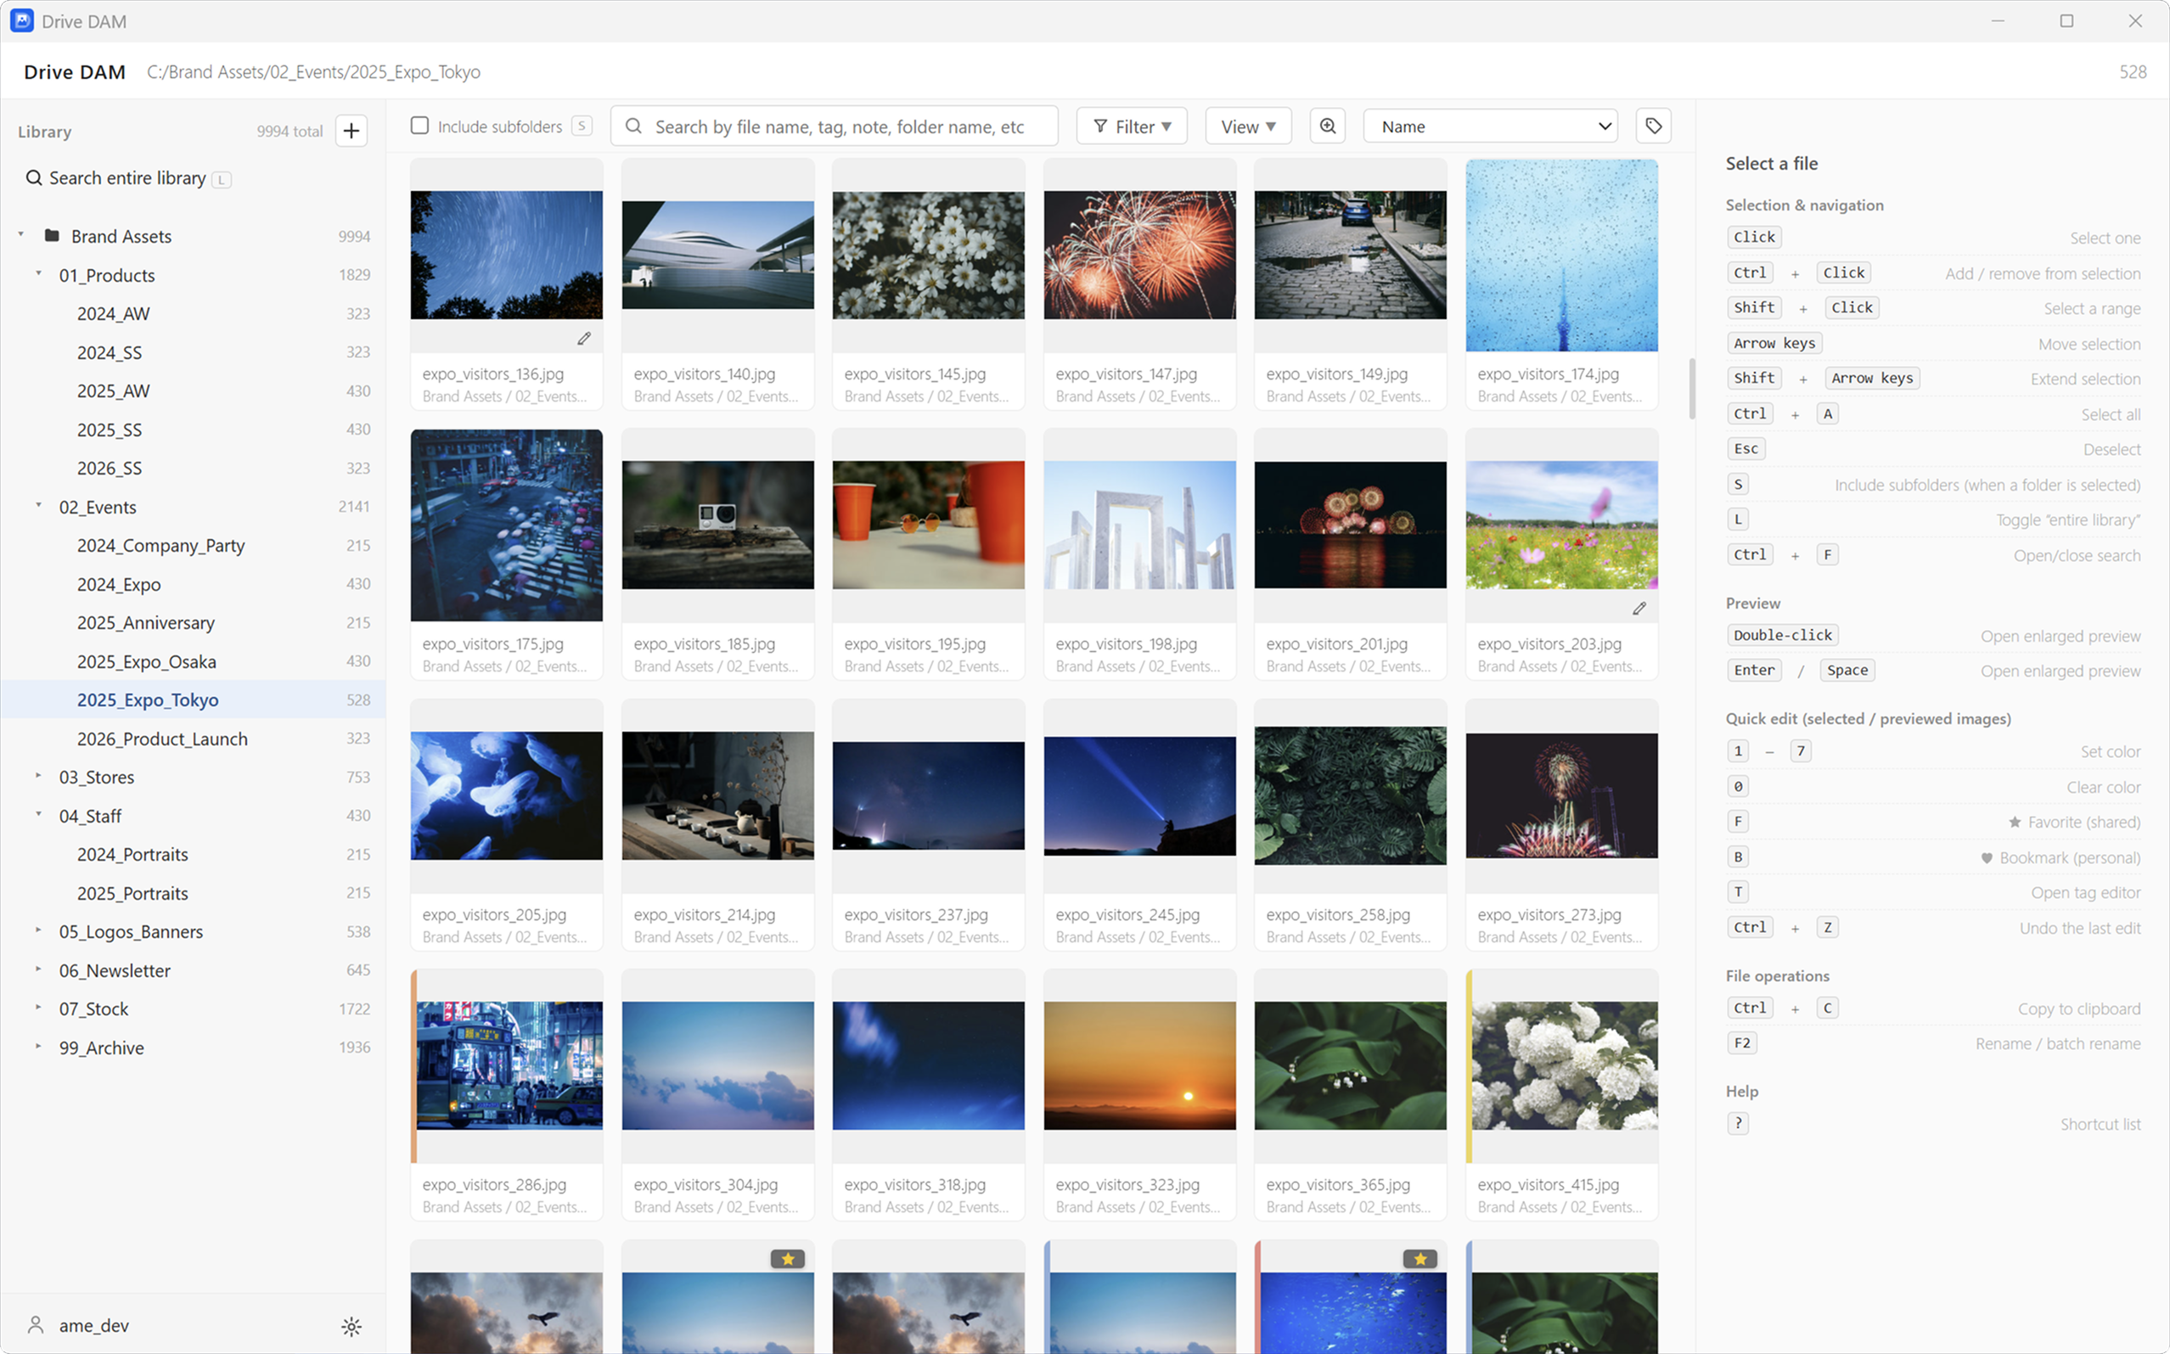Image resolution: width=2170 pixels, height=1354 pixels.
Task: Click the ame_dev username
Action: click(x=94, y=1325)
